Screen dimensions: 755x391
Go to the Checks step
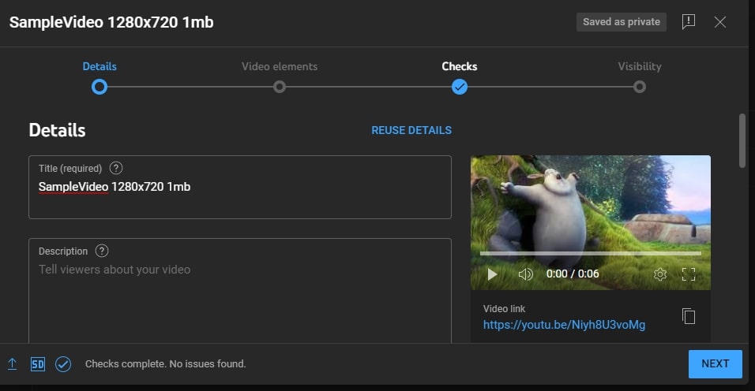coord(460,66)
